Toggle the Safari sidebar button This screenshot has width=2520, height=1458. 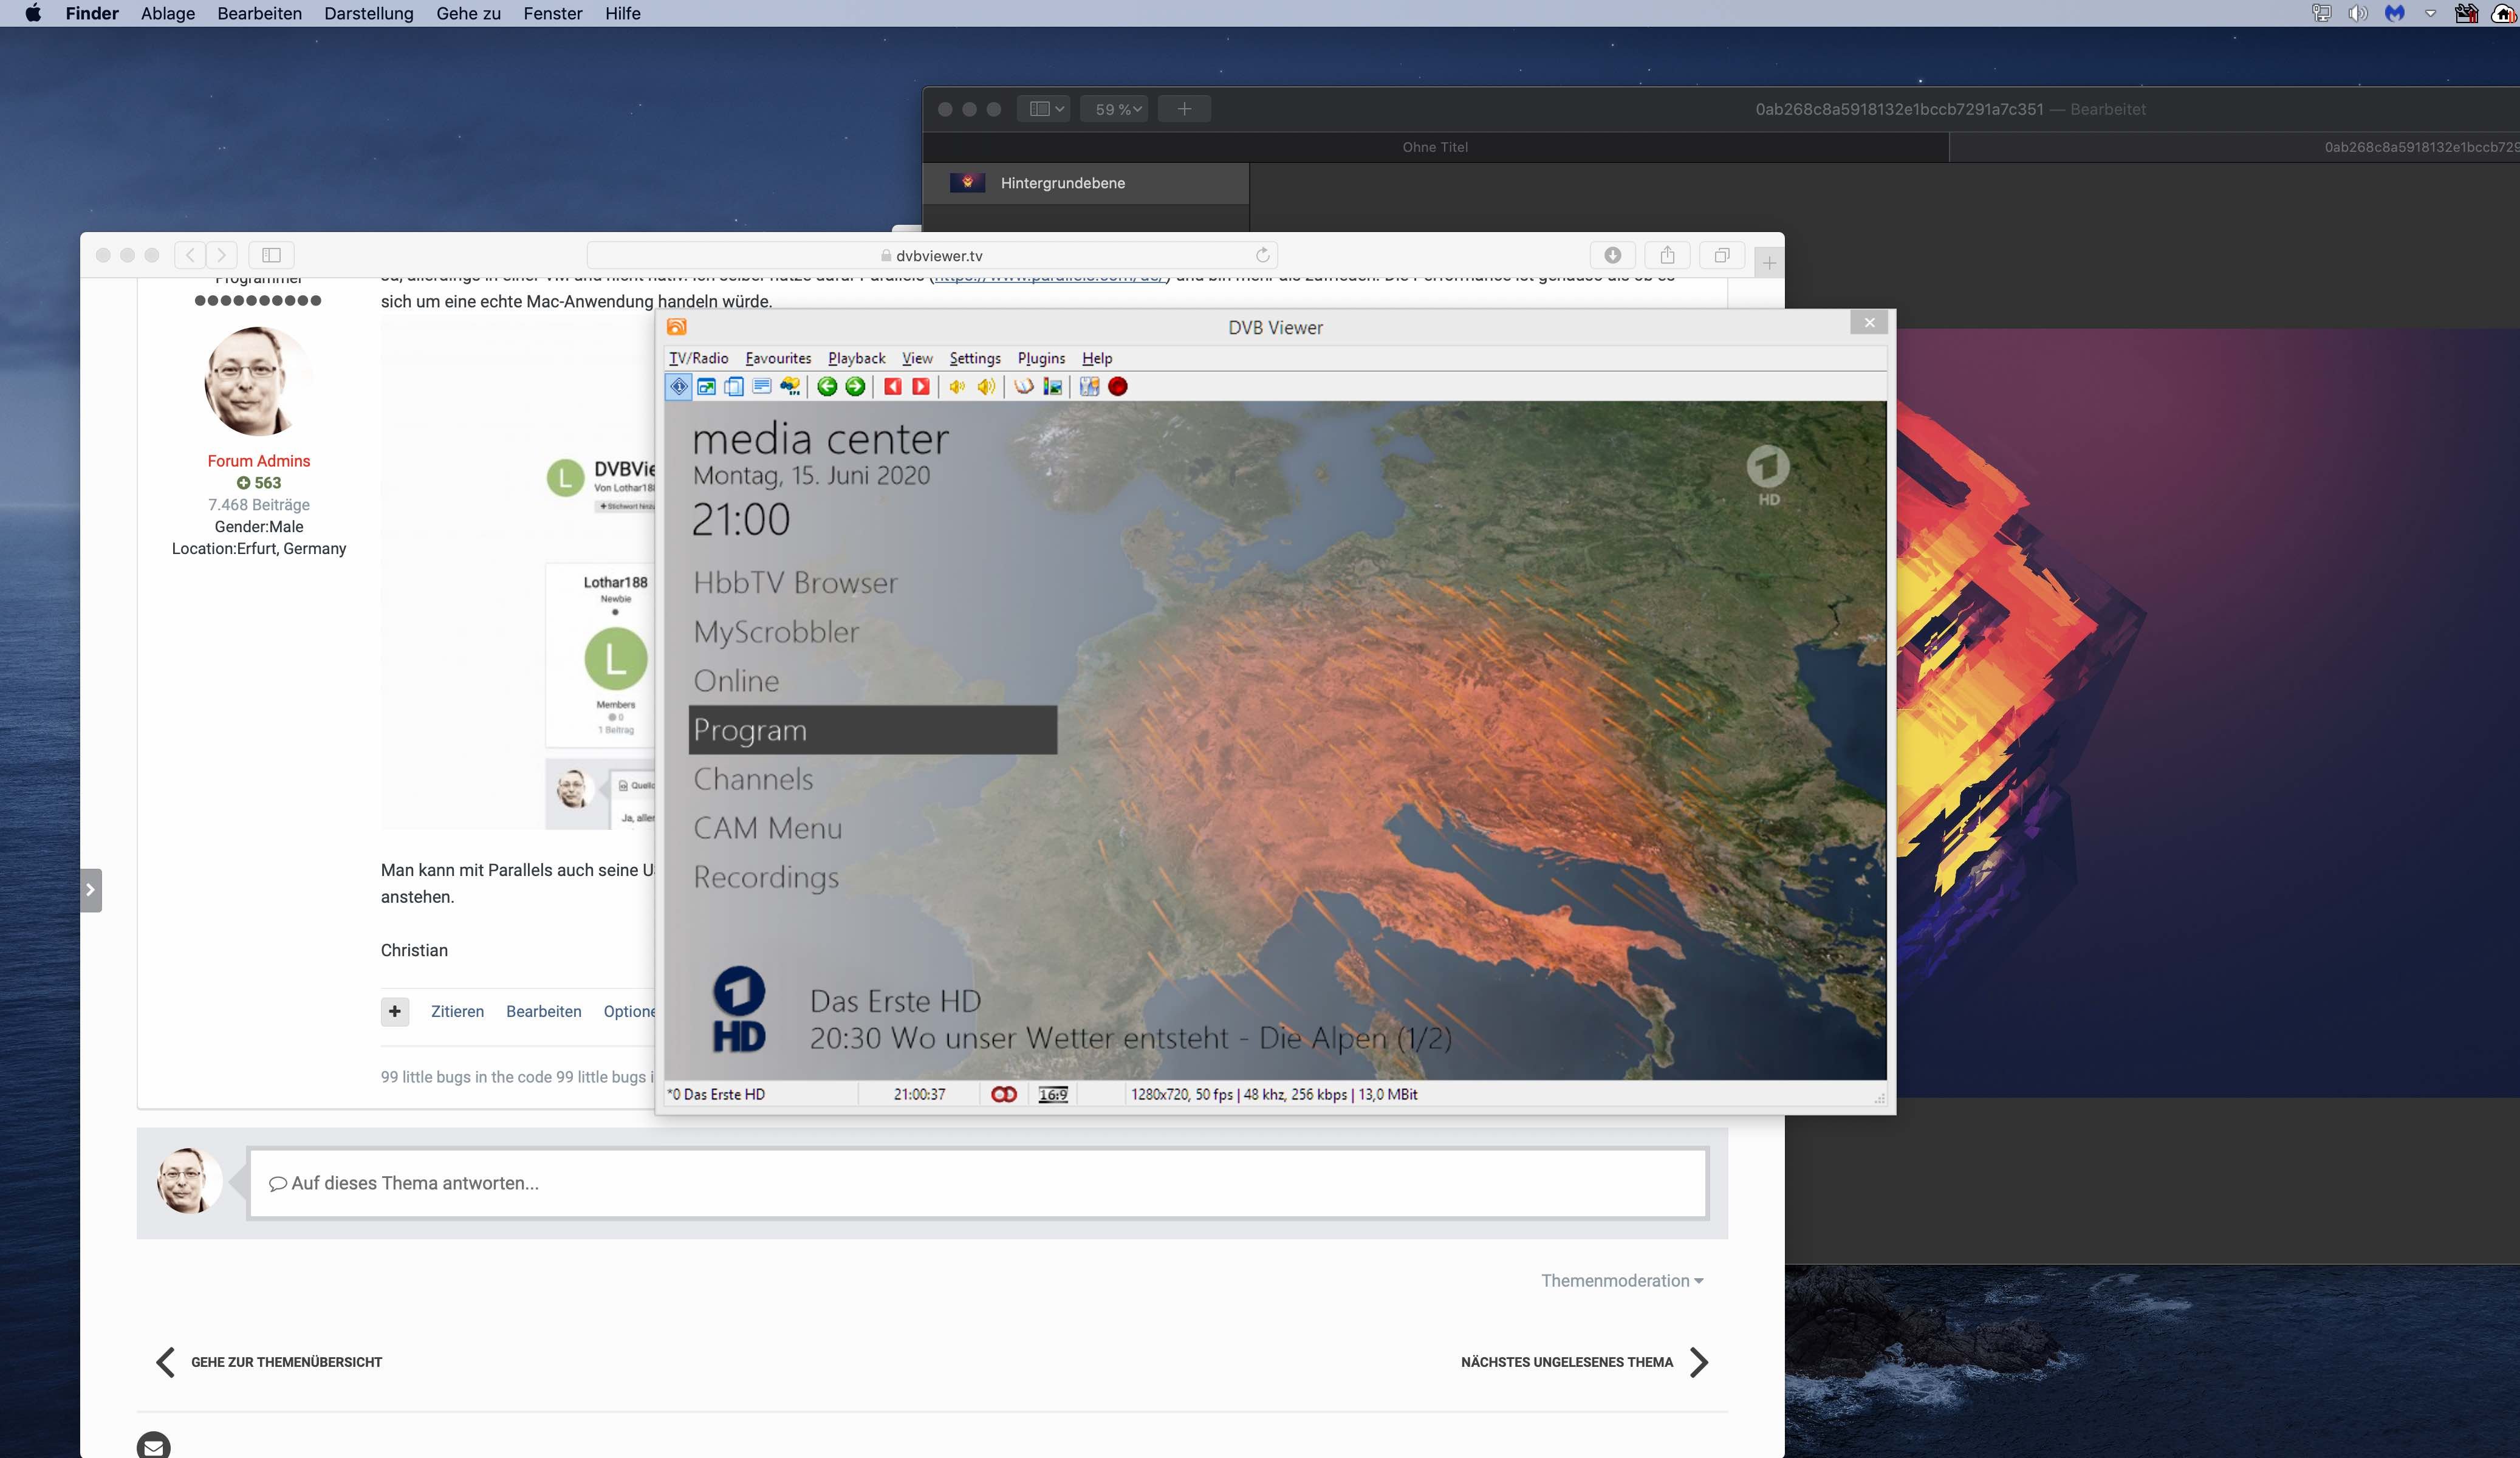coord(271,255)
